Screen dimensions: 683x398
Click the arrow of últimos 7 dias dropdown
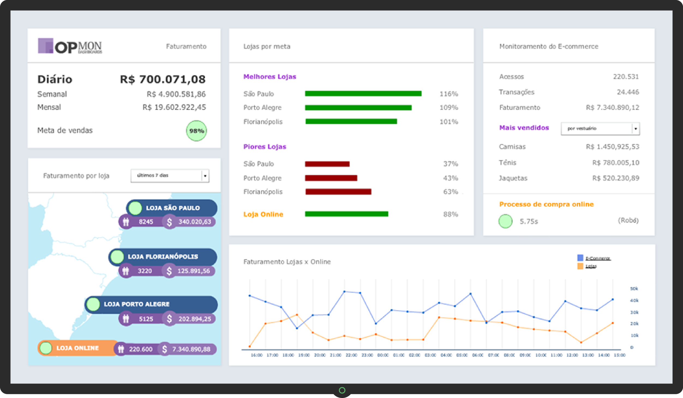coord(205,176)
